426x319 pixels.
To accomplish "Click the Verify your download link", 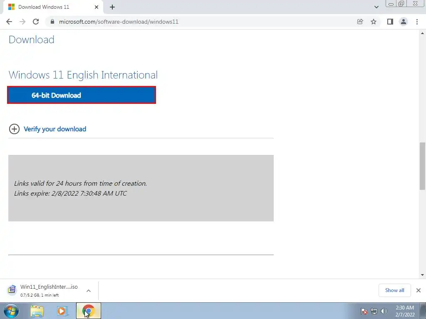I will [55, 129].
